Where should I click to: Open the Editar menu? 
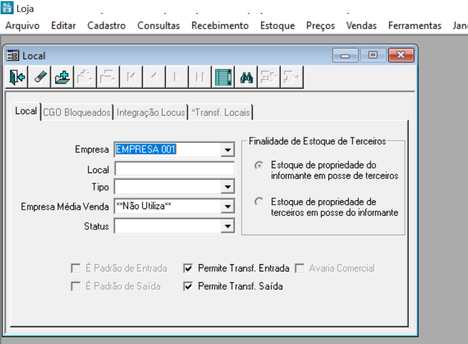tap(63, 26)
